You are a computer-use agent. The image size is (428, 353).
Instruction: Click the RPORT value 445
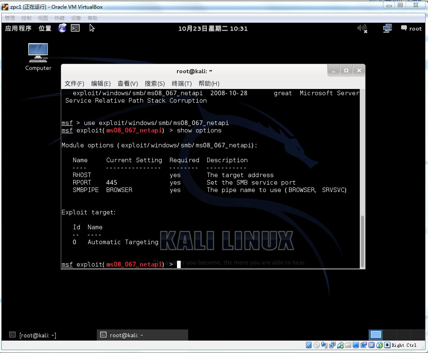point(112,183)
